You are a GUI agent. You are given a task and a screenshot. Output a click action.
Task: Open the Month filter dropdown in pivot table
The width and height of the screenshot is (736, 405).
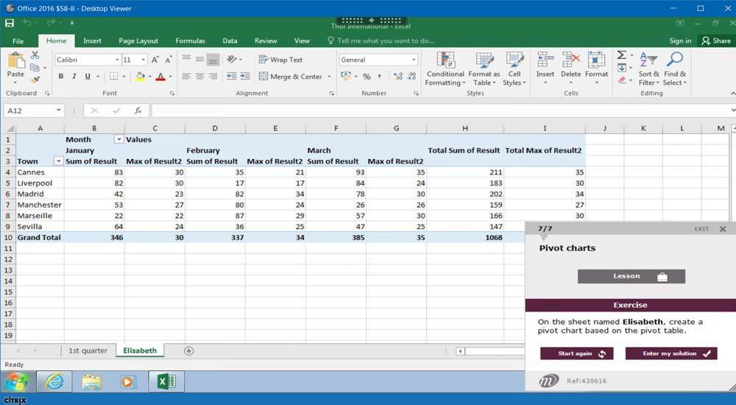click(x=118, y=139)
